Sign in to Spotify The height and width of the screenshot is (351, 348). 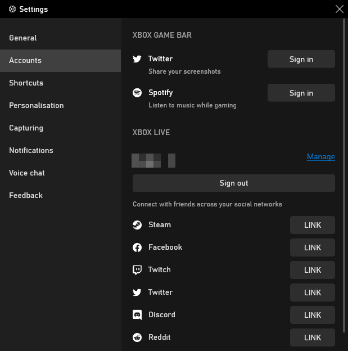point(301,93)
